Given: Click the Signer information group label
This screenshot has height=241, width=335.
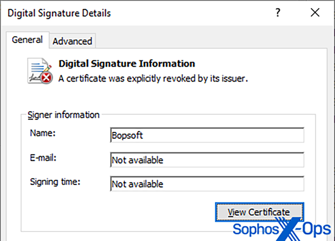Looking at the screenshot, I should (x=63, y=115).
